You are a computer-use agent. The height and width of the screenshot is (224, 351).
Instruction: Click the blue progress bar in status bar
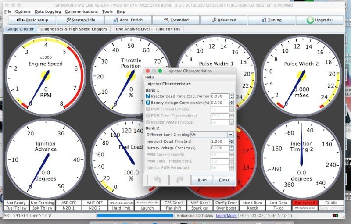[x=135, y=216]
